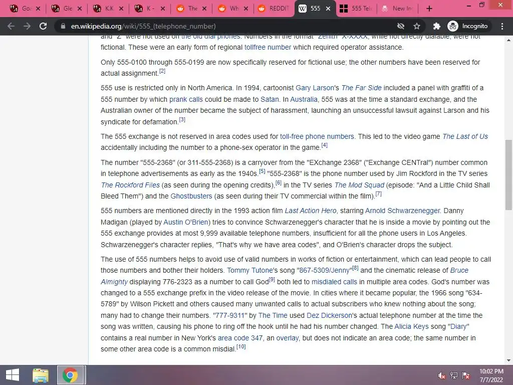Image resolution: width=513 pixels, height=385 pixels.
Task: Jump to citation [2]
Action: tap(162, 71)
